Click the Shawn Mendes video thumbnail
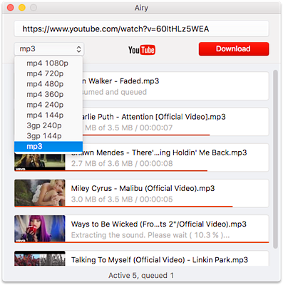This screenshot has width=283, height=285. tap(40, 162)
